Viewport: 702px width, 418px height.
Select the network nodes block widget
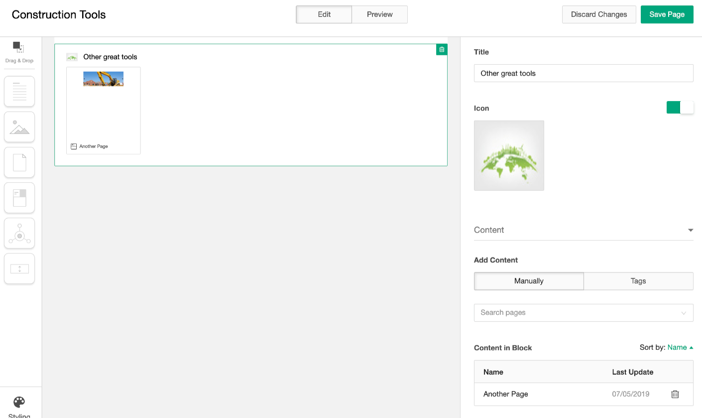click(19, 233)
